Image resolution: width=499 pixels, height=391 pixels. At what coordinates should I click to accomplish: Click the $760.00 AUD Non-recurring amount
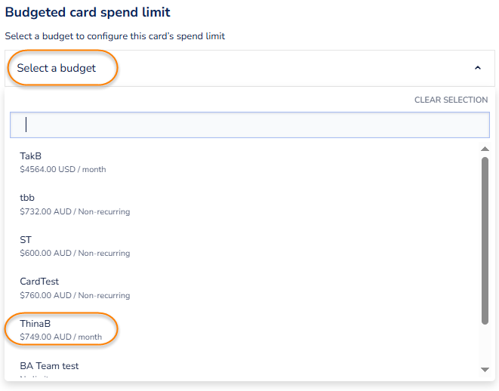point(75,296)
